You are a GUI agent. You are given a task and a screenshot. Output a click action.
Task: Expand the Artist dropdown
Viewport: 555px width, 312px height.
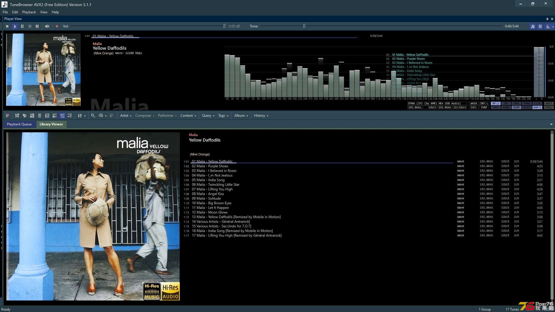126,116
